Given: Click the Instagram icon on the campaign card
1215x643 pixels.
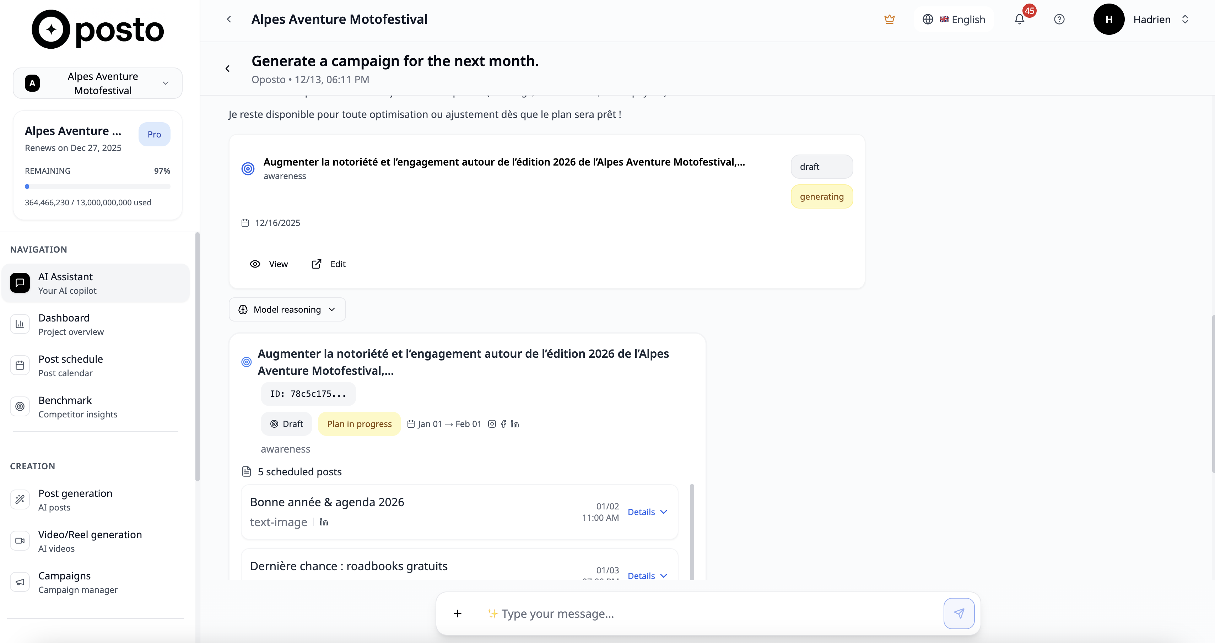Looking at the screenshot, I should pyautogui.click(x=492, y=424).
